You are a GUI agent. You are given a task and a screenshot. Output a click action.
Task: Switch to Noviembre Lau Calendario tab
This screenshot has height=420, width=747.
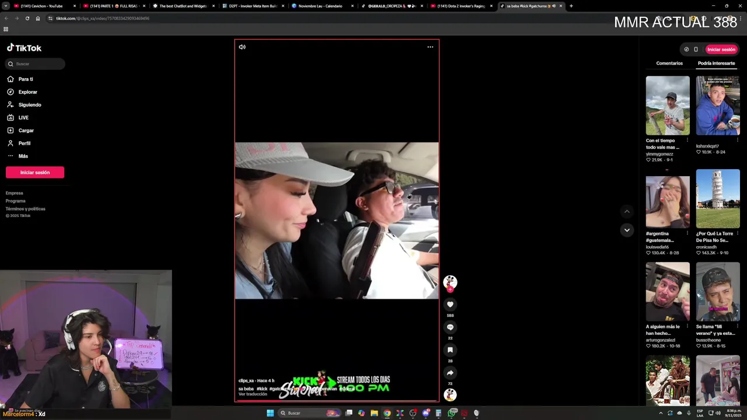(x=320, y=6)
